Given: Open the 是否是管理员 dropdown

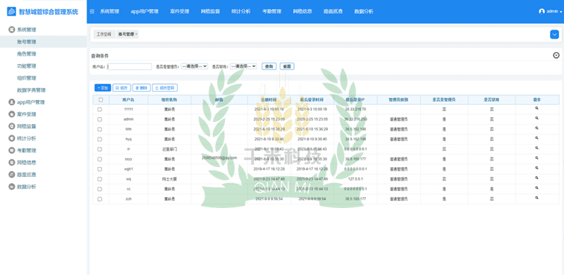Looking at the screenshot, I should tap(195, 66).
